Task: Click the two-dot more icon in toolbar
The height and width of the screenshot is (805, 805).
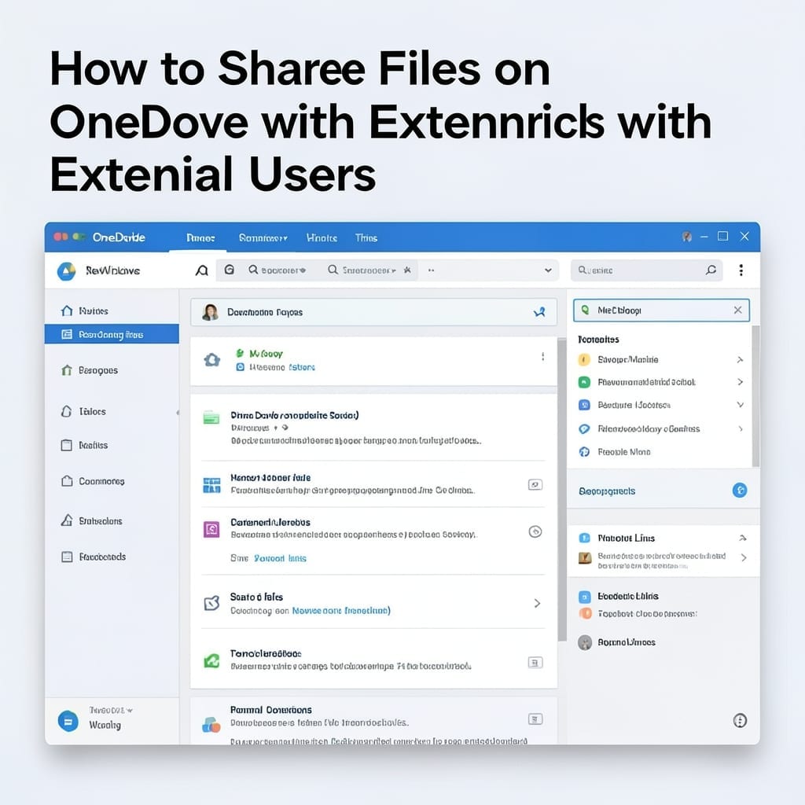Action: (432, 270)
